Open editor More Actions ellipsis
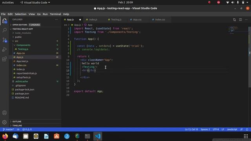The image size is (251, 141). 246,20
